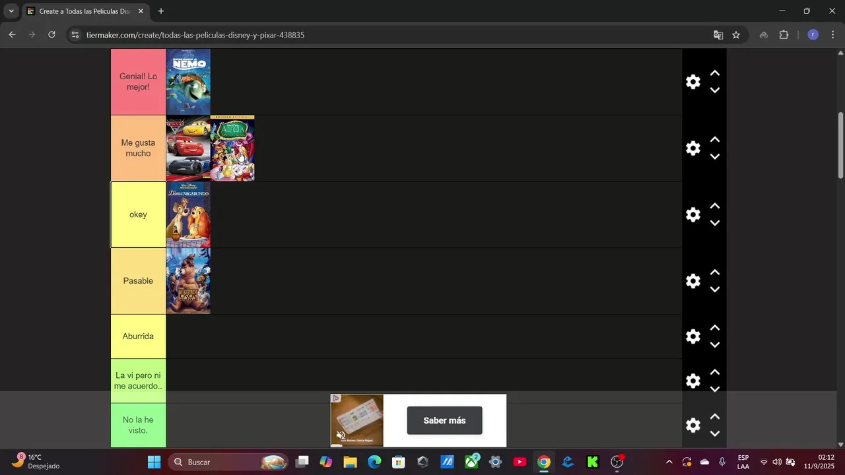Move 'Aburrida' tier up

pyautogui.click(x=714, y=328)
